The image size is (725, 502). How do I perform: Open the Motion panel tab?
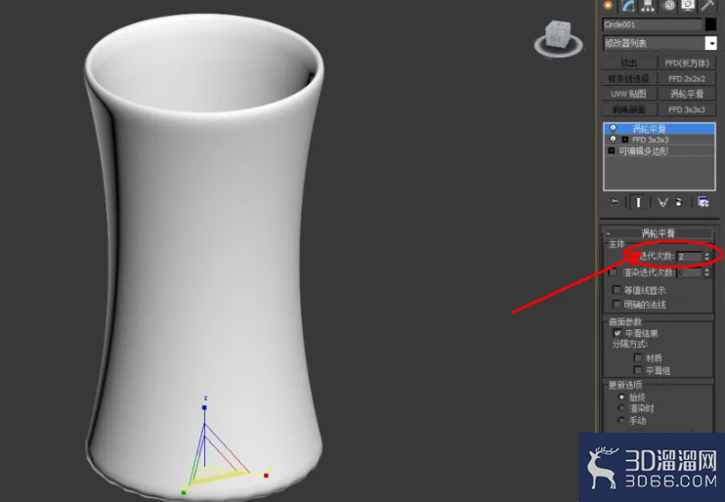point(668,6)
